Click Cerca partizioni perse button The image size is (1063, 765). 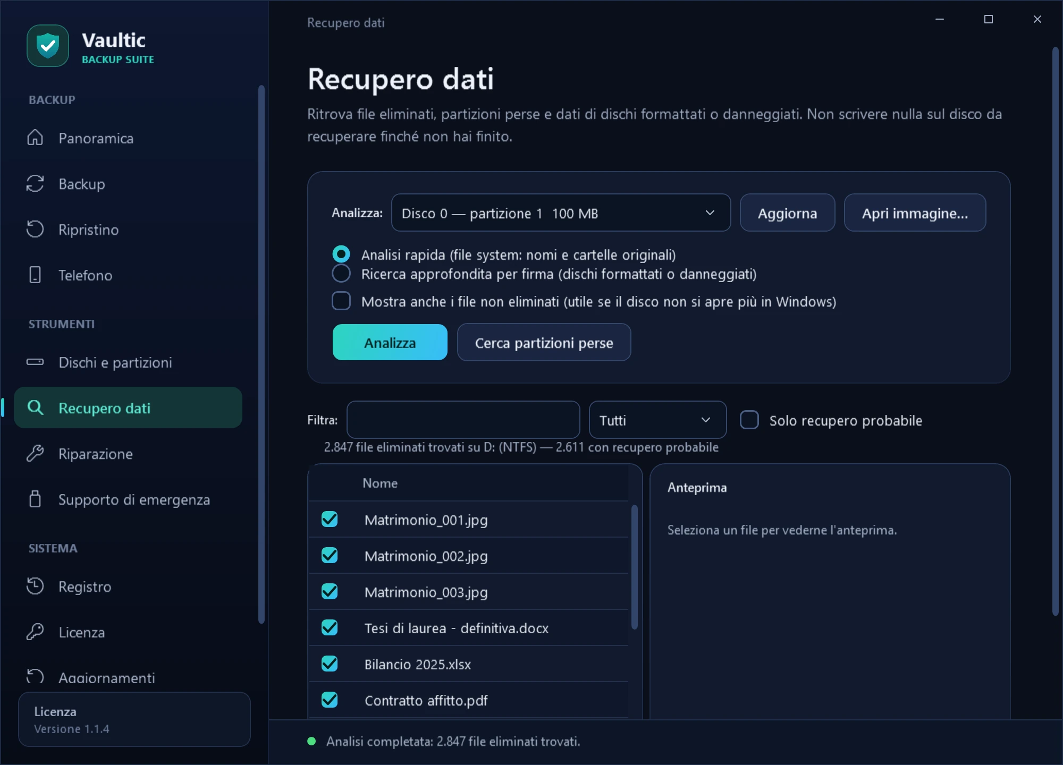pos(544,342)
